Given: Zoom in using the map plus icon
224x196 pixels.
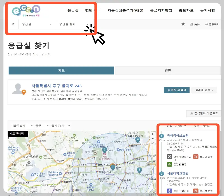Looking at the screenshot, I should (x=152, y=134).
